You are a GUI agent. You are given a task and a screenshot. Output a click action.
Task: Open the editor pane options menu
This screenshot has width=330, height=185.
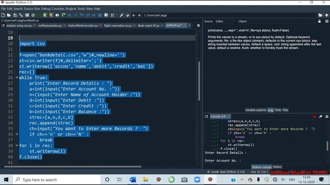coord(198,25)
